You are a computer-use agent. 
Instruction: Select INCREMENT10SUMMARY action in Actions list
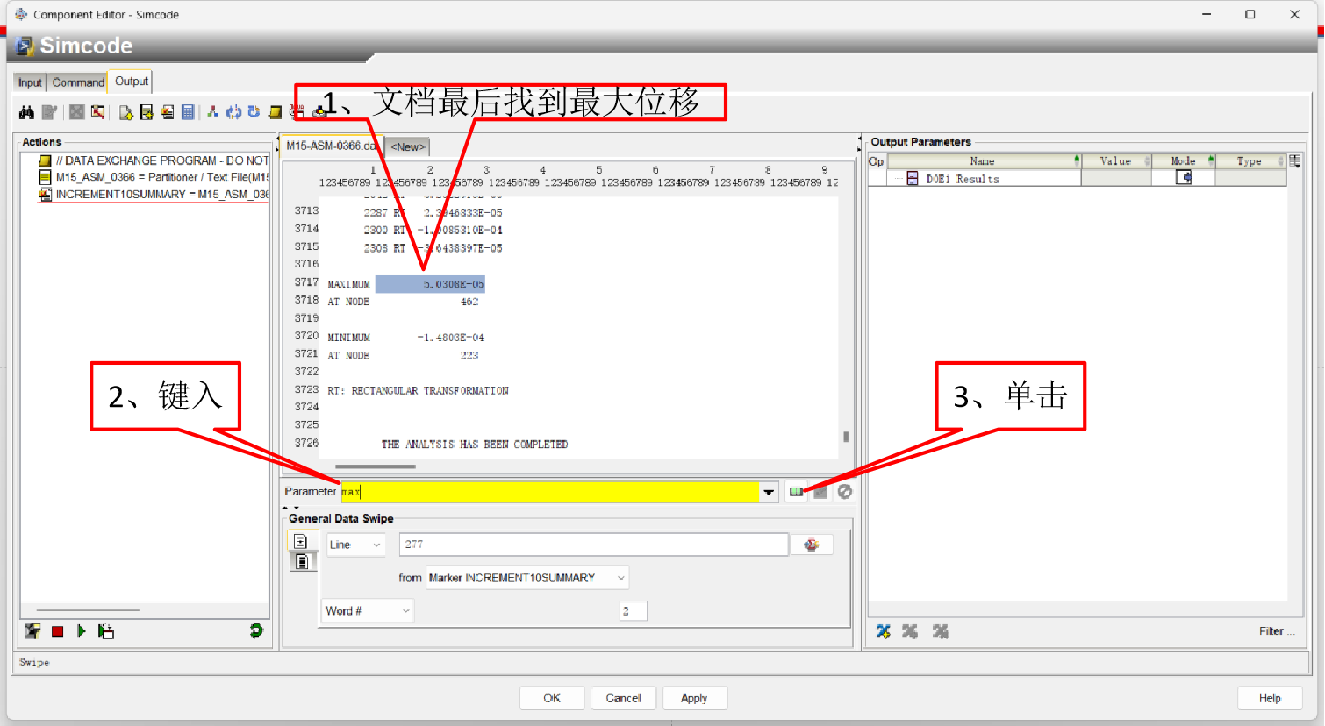click(154, 195)
